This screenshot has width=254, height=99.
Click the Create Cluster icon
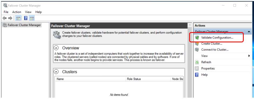pyautogui.click(x=197, y=44)
